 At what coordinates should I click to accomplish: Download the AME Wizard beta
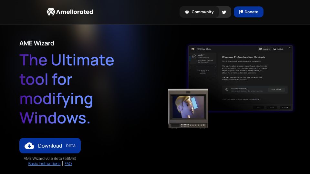coord(50,146)
